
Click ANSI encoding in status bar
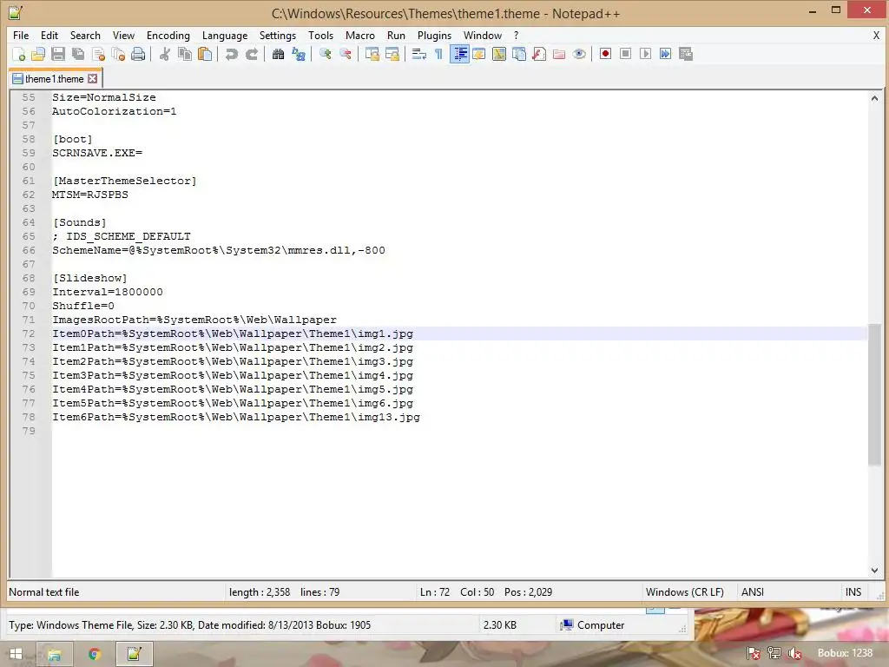coord(753,592)
